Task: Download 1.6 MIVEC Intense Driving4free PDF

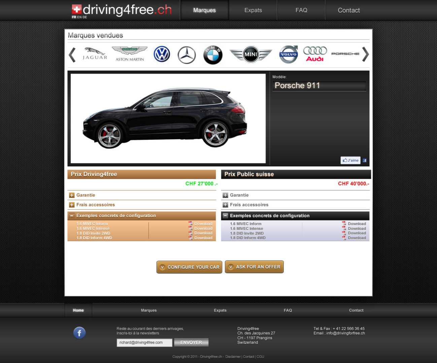Action: coord(200,228)
